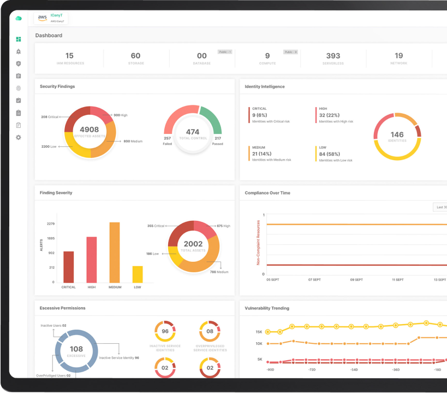Open the settings gear icon in sidebar
Image resolution: width=447 pixels, height=393 pixels.
(19, 137)
